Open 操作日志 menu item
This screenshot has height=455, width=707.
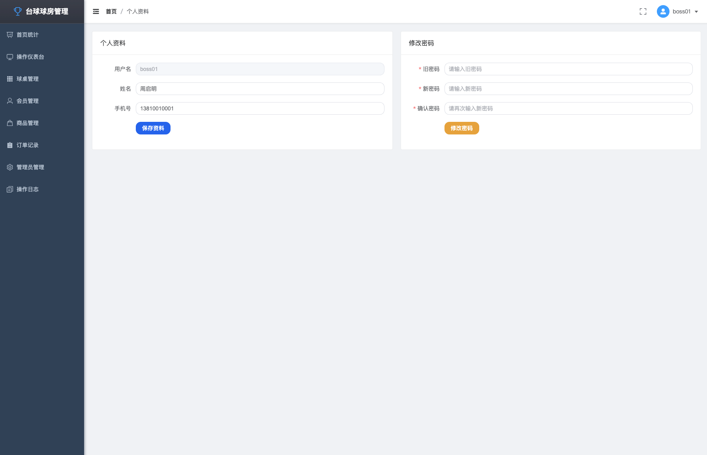[42, 189]
